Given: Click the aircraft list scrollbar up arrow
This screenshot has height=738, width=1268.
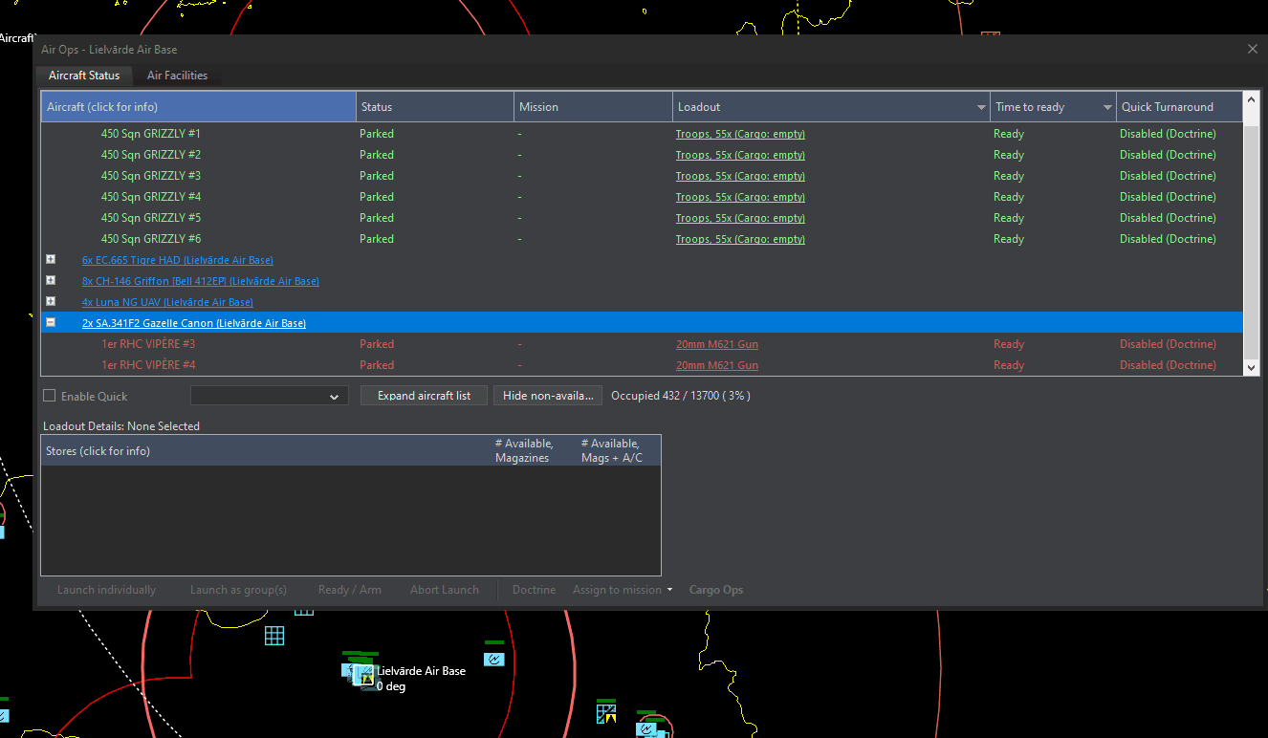Looking at the screenshot, I should tap(1251, 99).
